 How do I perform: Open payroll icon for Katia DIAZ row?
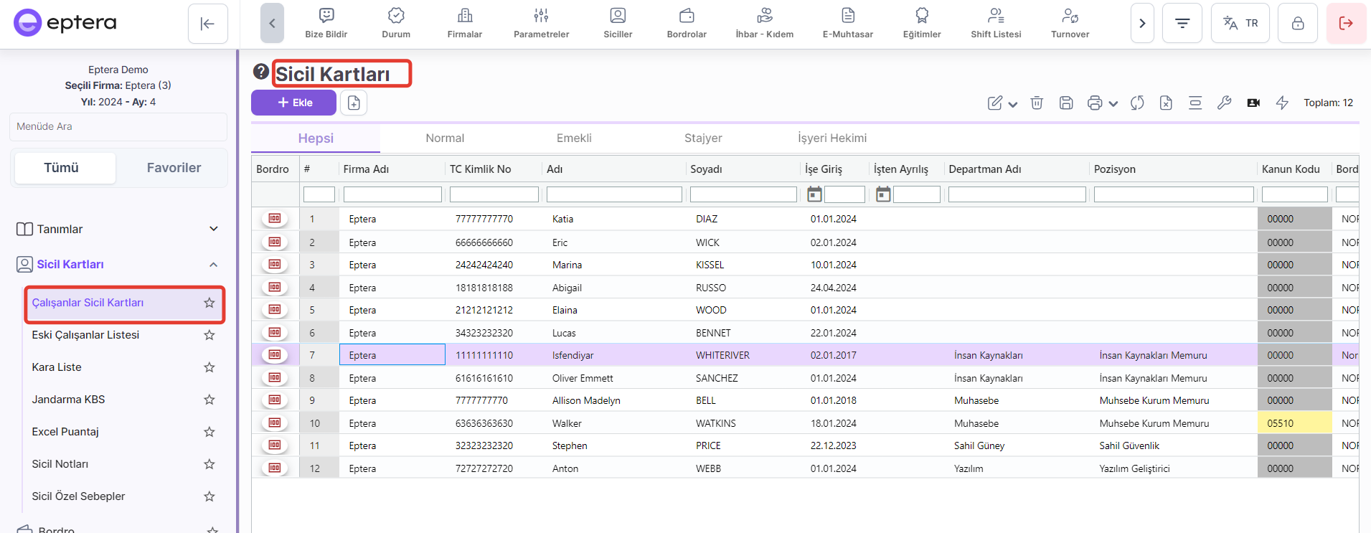point(275,219)
